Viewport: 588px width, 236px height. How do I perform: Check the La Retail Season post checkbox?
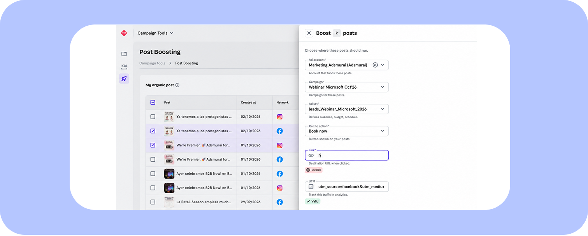click(x=153, y=202)
